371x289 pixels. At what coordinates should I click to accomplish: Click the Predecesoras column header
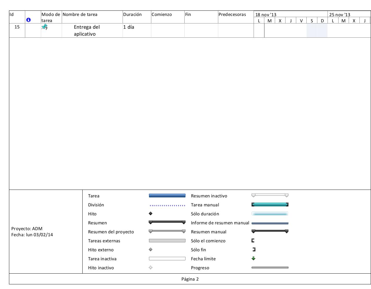tap(232, 14)
